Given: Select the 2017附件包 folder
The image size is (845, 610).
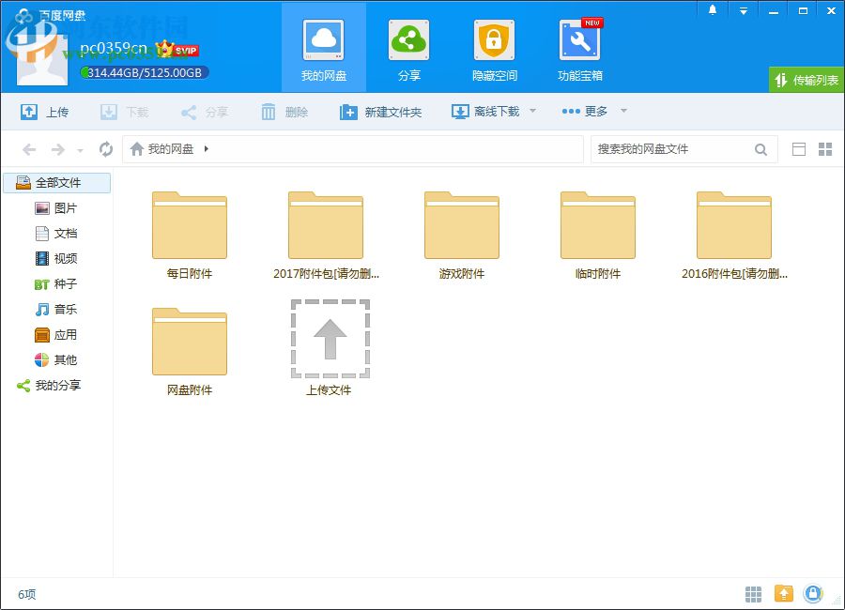Looking at the screenshot, I should [326, 236].
